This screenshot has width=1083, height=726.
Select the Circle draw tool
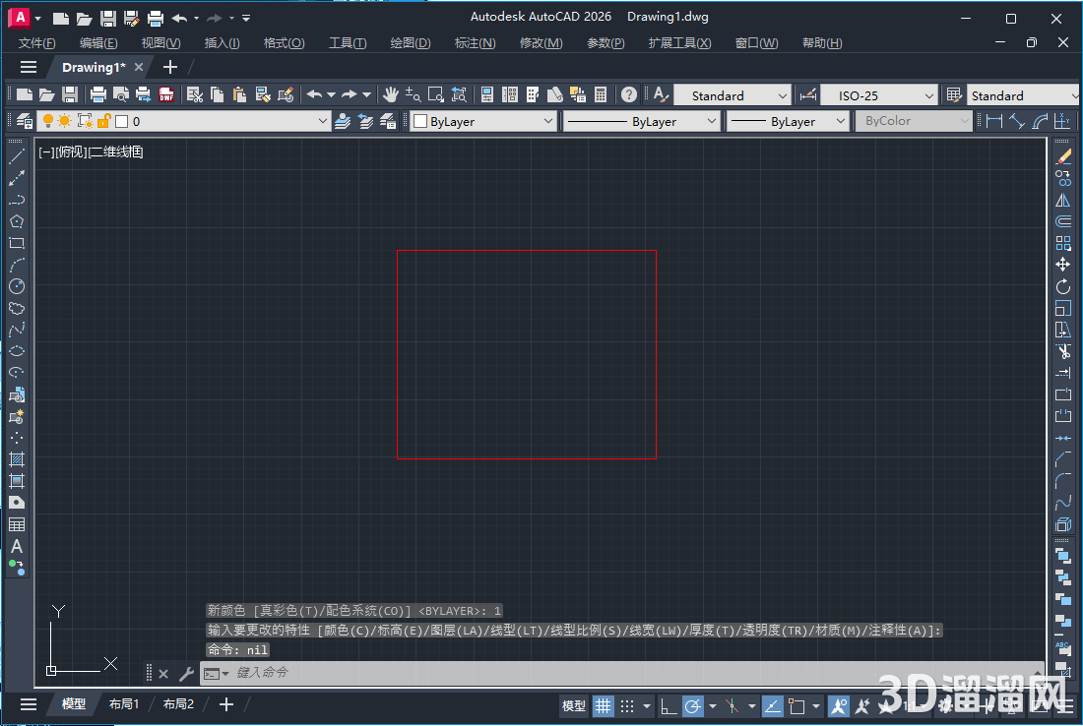point(17,286)
